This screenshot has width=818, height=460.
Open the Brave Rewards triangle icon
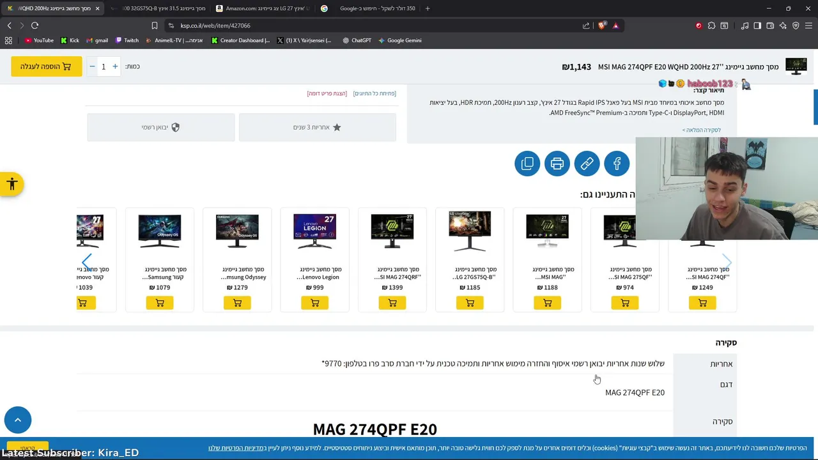tap(615, 26)
